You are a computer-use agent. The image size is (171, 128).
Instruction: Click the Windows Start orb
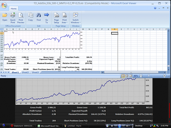tap(4, 125)
